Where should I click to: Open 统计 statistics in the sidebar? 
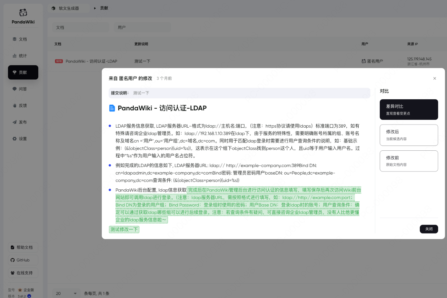pyautogui.click(x=23, y=56)
